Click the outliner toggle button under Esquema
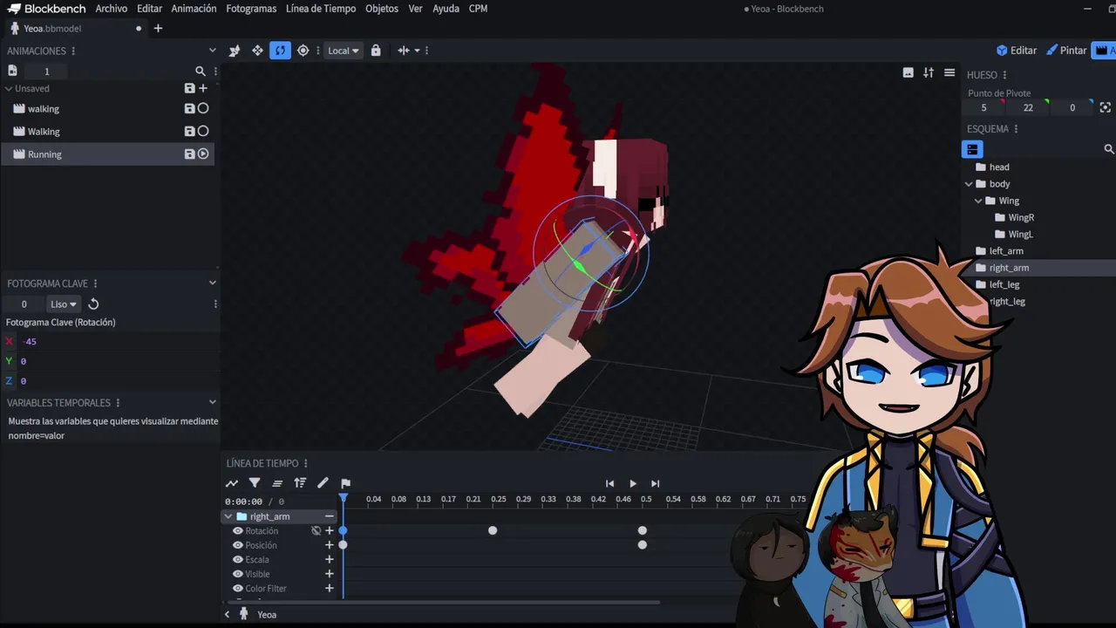Screen dimensions: 1116x628 click(x=972, y=149)
